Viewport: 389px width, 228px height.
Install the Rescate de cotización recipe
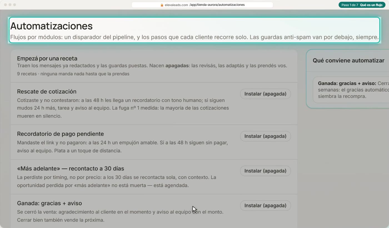[265, 94]
